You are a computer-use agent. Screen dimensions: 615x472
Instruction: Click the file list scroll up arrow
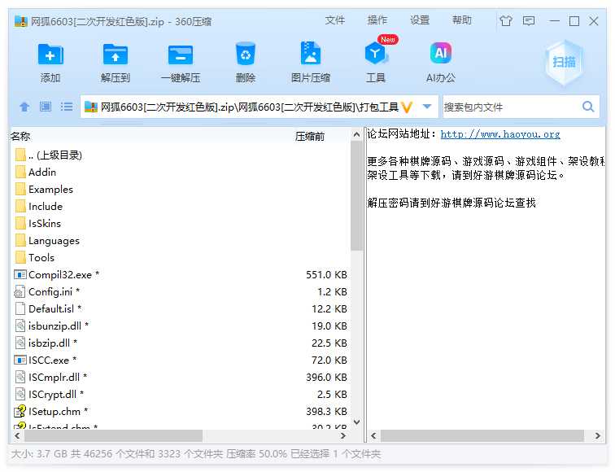(x=356, y=134)
